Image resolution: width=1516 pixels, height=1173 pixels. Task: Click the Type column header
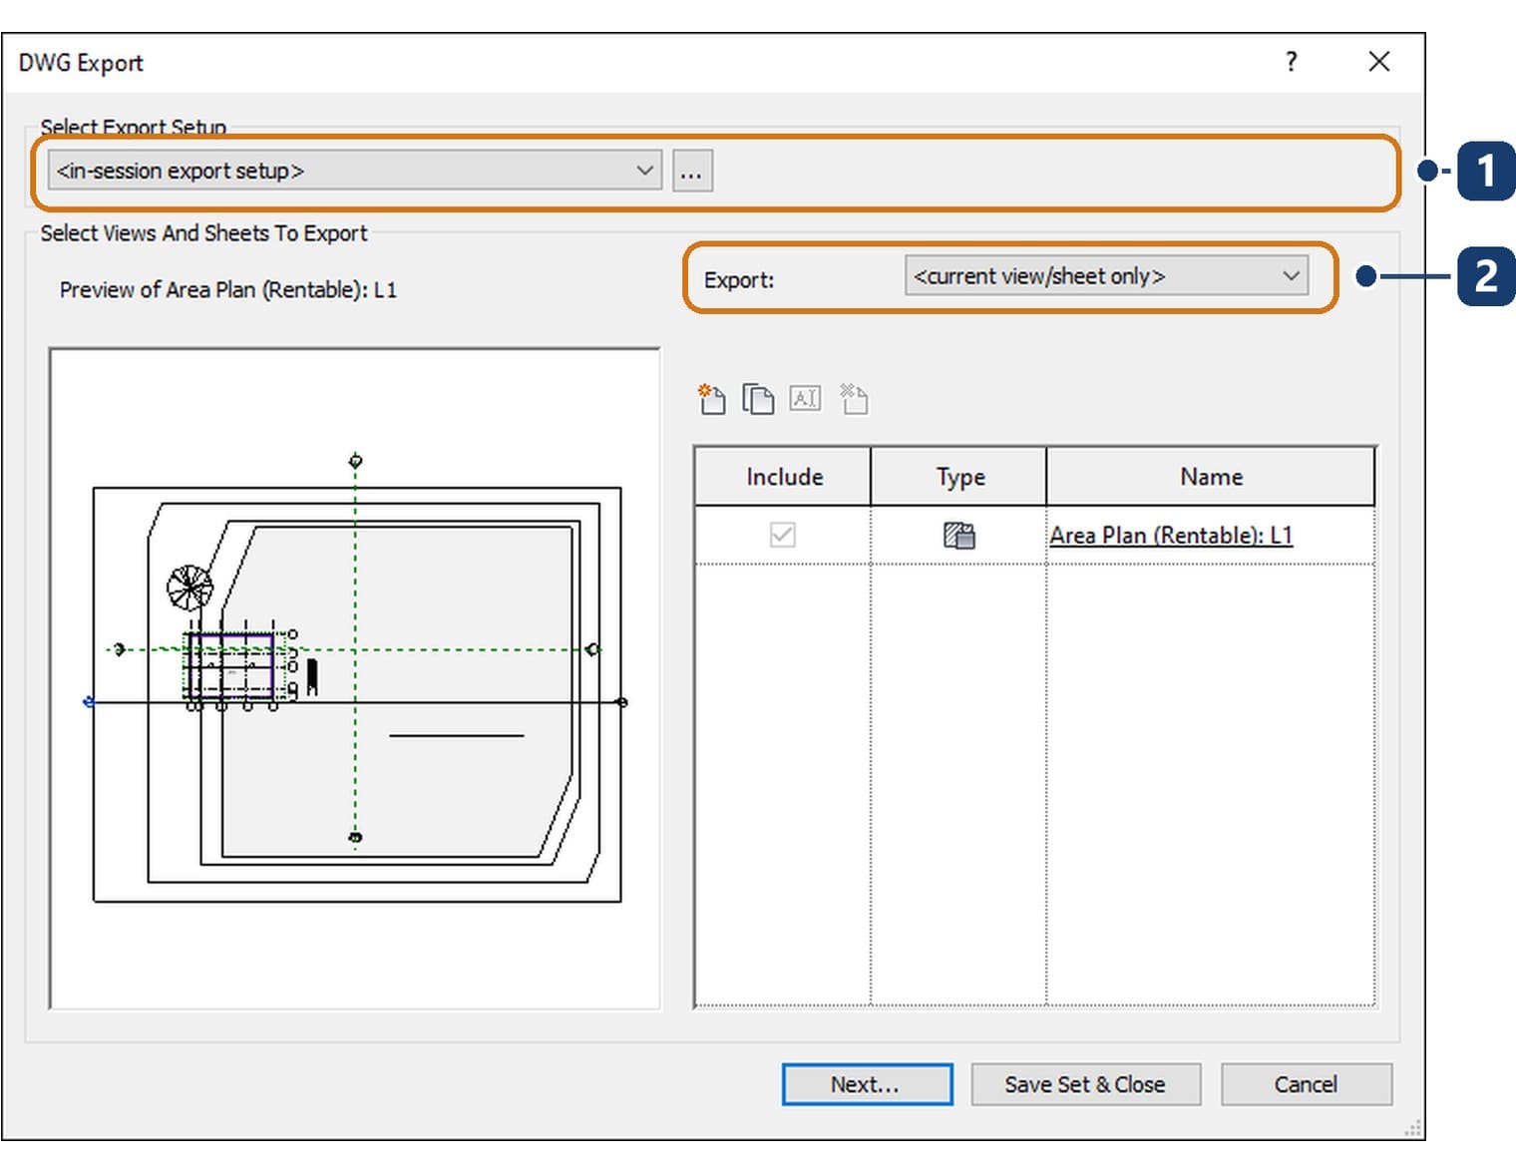point(959,477)
